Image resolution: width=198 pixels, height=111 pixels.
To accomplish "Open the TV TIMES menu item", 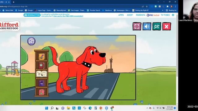I will (x=165, y=15).
